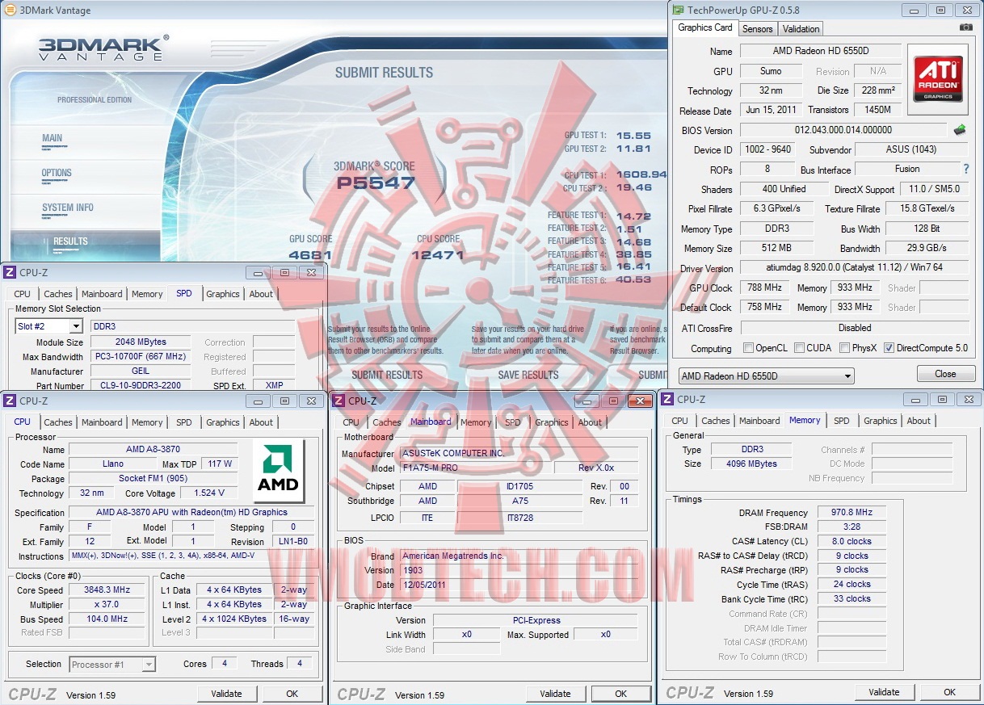The height and width of the screenshot is (705, 984).
Task: Click the Multiplier value x 37.0
Action: (107, 605)
